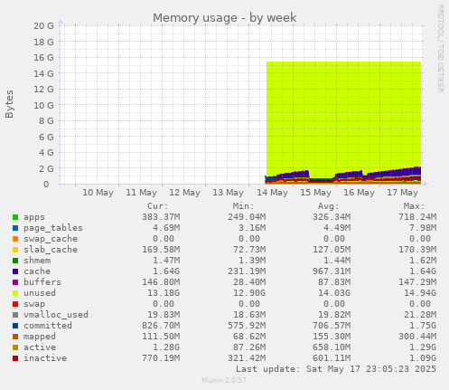
Task: Click committed current value 826.70M
Action: coord(161,326)
